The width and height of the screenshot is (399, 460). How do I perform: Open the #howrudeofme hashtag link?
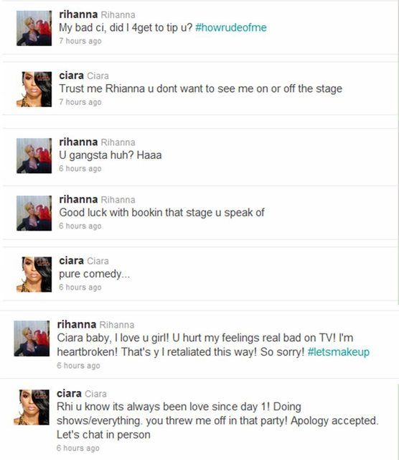[231, 28]
